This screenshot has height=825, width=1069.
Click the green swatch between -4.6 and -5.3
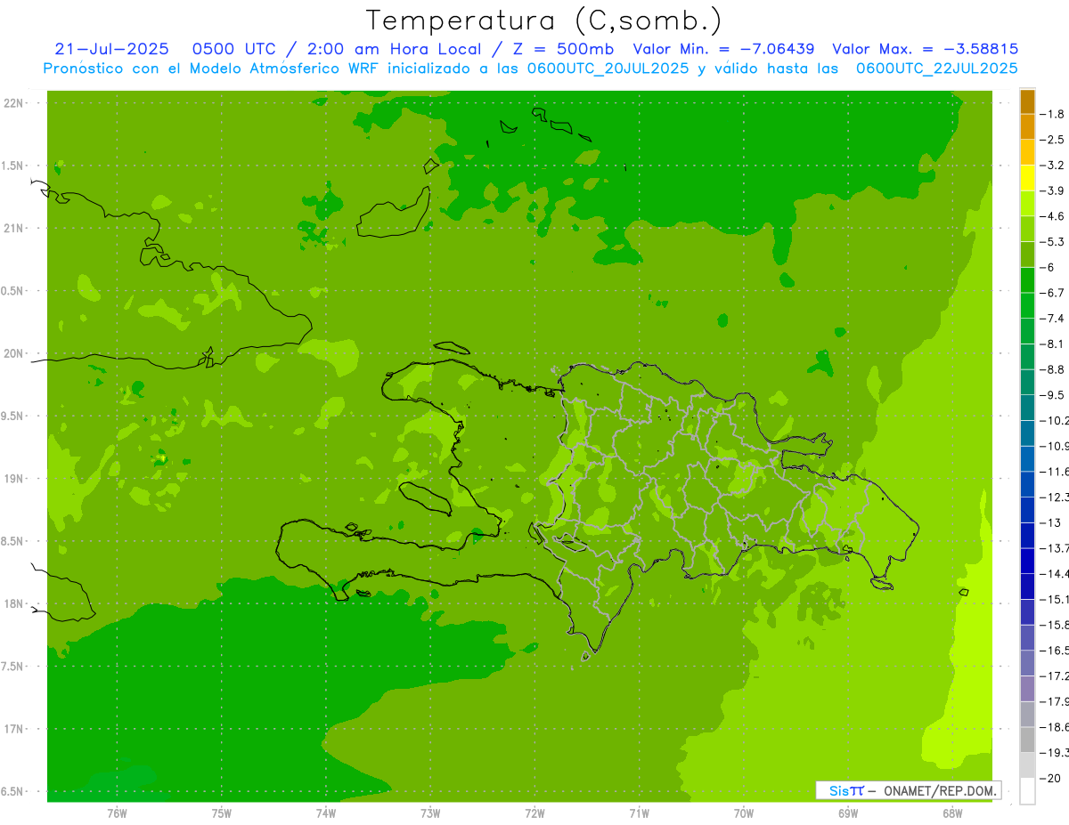pyautogui.click(x=1027, y=230)
